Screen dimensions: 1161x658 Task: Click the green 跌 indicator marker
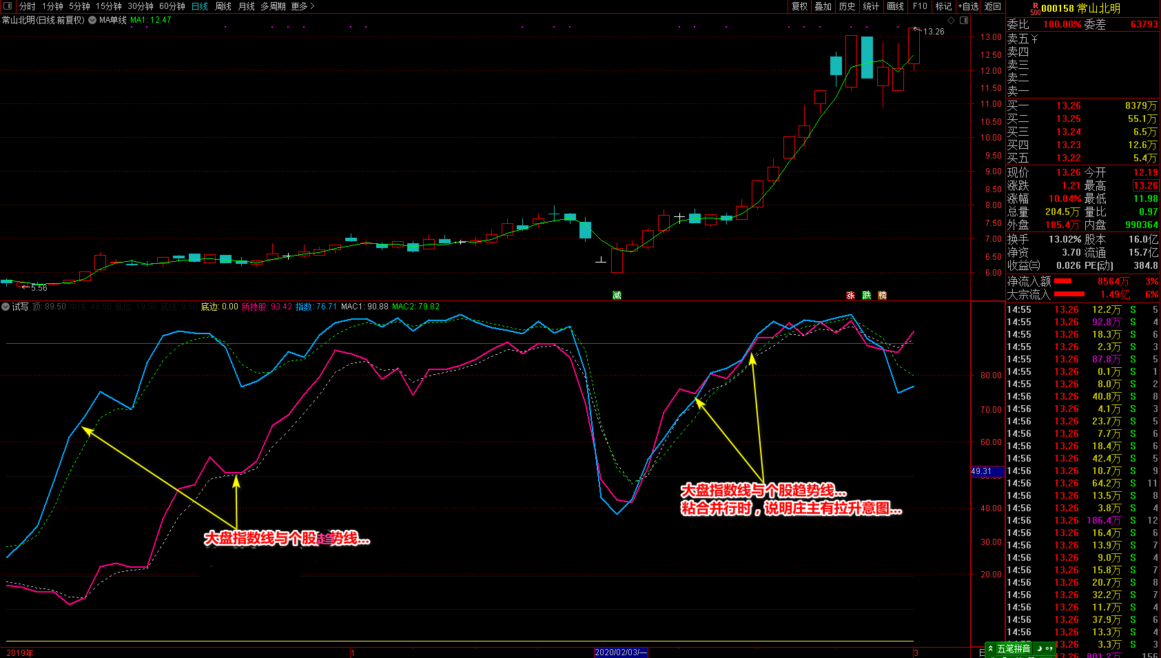pos(866,295)
